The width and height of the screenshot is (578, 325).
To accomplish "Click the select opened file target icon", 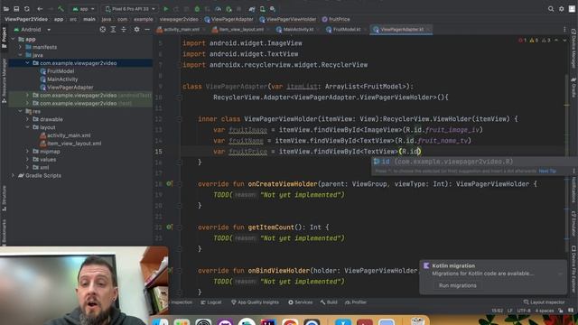I will (103, 30).
